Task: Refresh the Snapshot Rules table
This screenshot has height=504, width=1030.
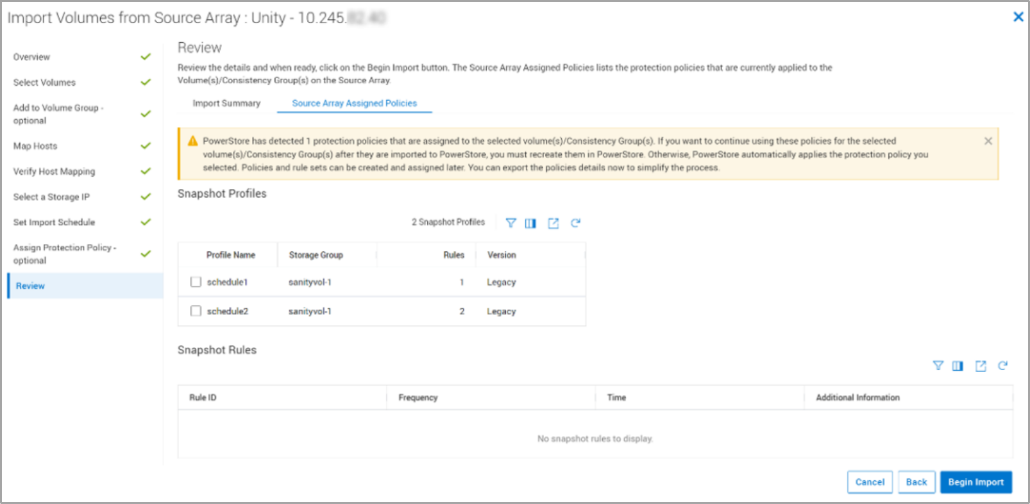Action: tap(1002, 366)
